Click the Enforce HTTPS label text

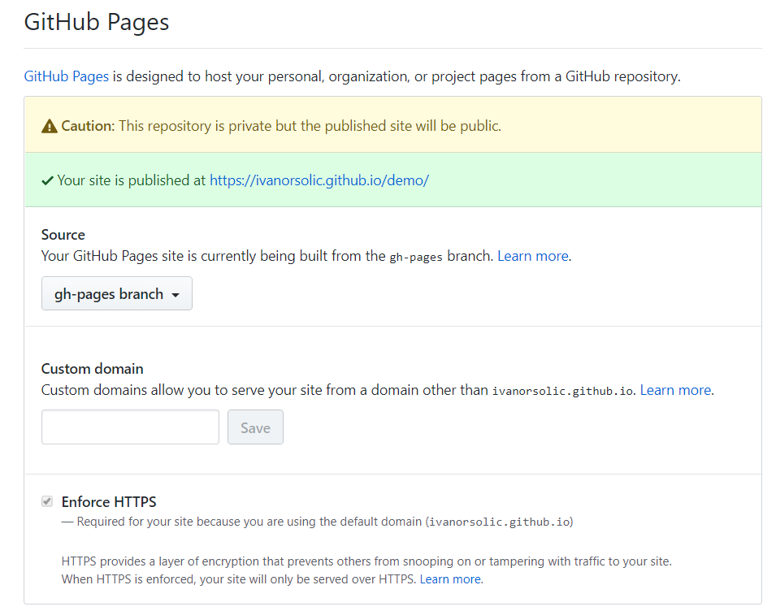coord(109,502)
